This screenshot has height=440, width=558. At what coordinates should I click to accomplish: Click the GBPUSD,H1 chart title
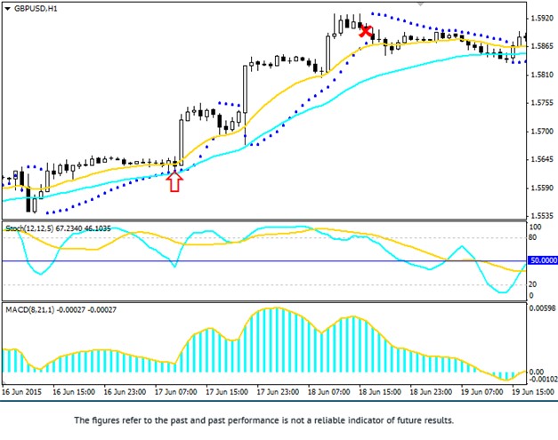pyautogui.click(x=36, y=9)
